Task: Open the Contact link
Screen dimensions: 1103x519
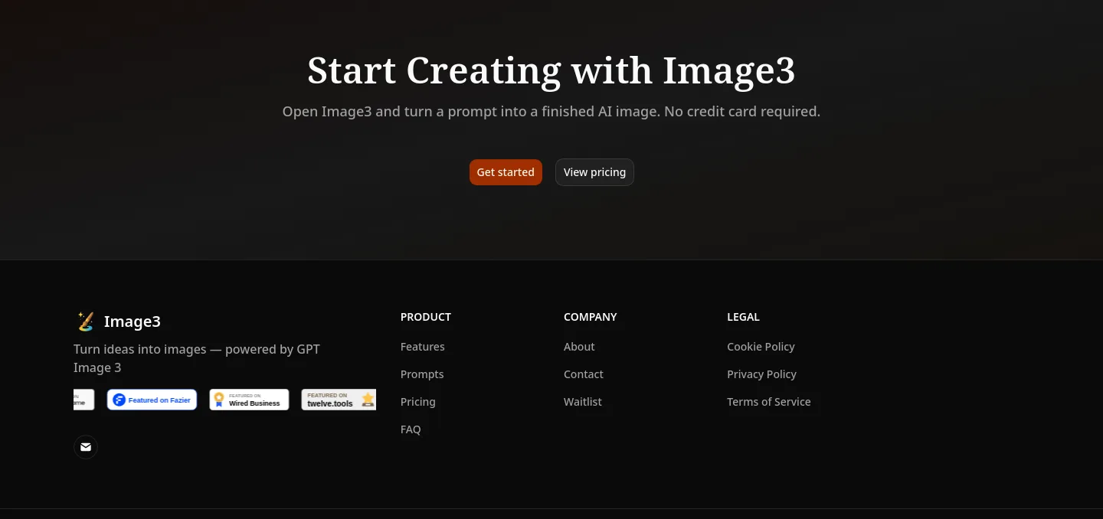Action: coord(584,374)
